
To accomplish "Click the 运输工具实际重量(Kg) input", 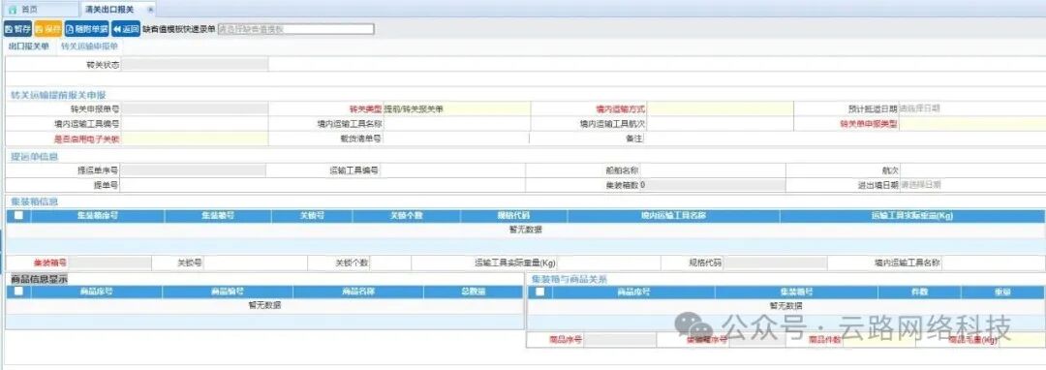I will [609, 262].
